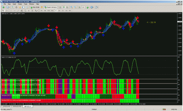The width and height of the screenshot is (183, 111).
Task: Select the Fibonacci Retracement tool
Action: (x=25, y=11)
